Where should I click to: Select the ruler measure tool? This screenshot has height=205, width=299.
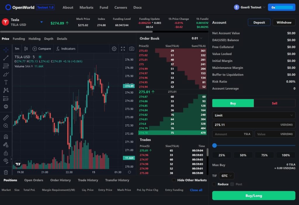pos(6,118)
